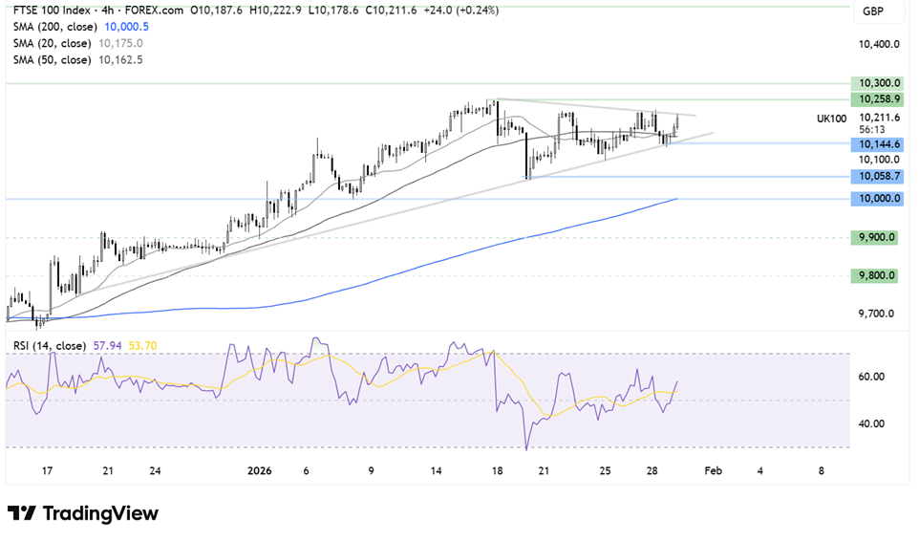Open the GBP currency selector
The image size is (919, 542).
pyautogui.click(x=871, y=11)
